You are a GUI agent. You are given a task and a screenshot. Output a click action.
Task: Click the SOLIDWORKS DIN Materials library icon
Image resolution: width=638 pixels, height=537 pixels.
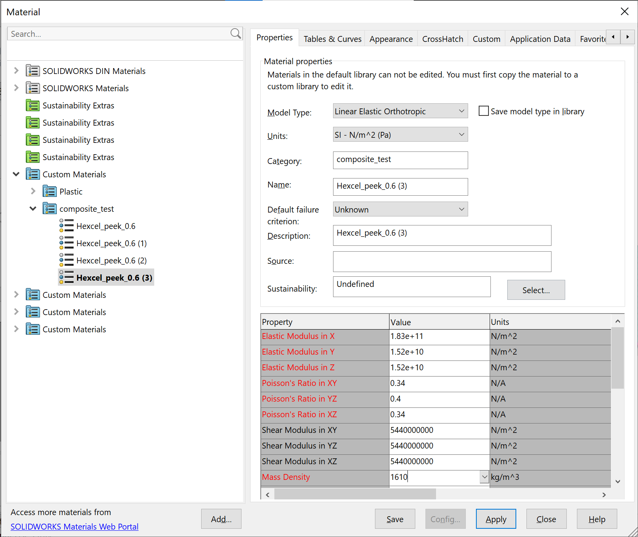[x=33, y=71]
